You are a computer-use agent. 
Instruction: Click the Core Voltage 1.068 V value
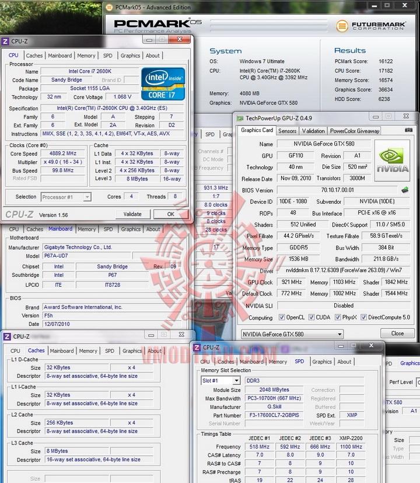[x=122, y=97]
